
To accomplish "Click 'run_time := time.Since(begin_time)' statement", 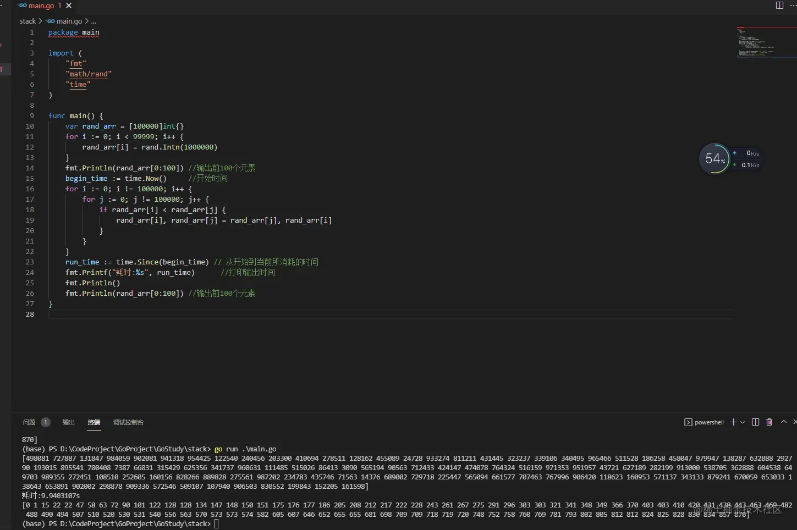I will click(x=137, y=262).
